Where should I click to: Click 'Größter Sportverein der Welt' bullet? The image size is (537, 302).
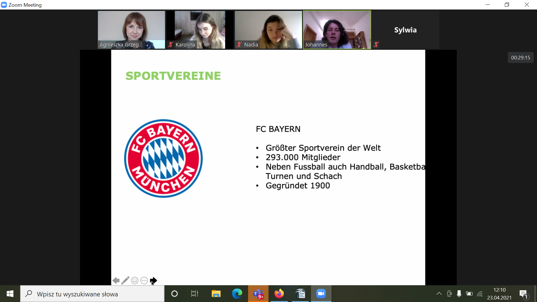pyautogui.click(x=323, y=148)
